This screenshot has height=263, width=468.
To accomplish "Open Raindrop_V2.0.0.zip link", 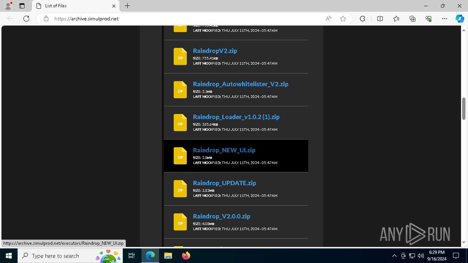I will (222, 216).
